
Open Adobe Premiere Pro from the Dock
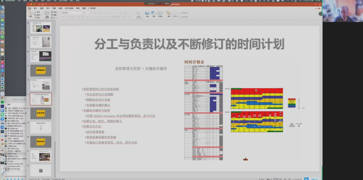[2, 106]
